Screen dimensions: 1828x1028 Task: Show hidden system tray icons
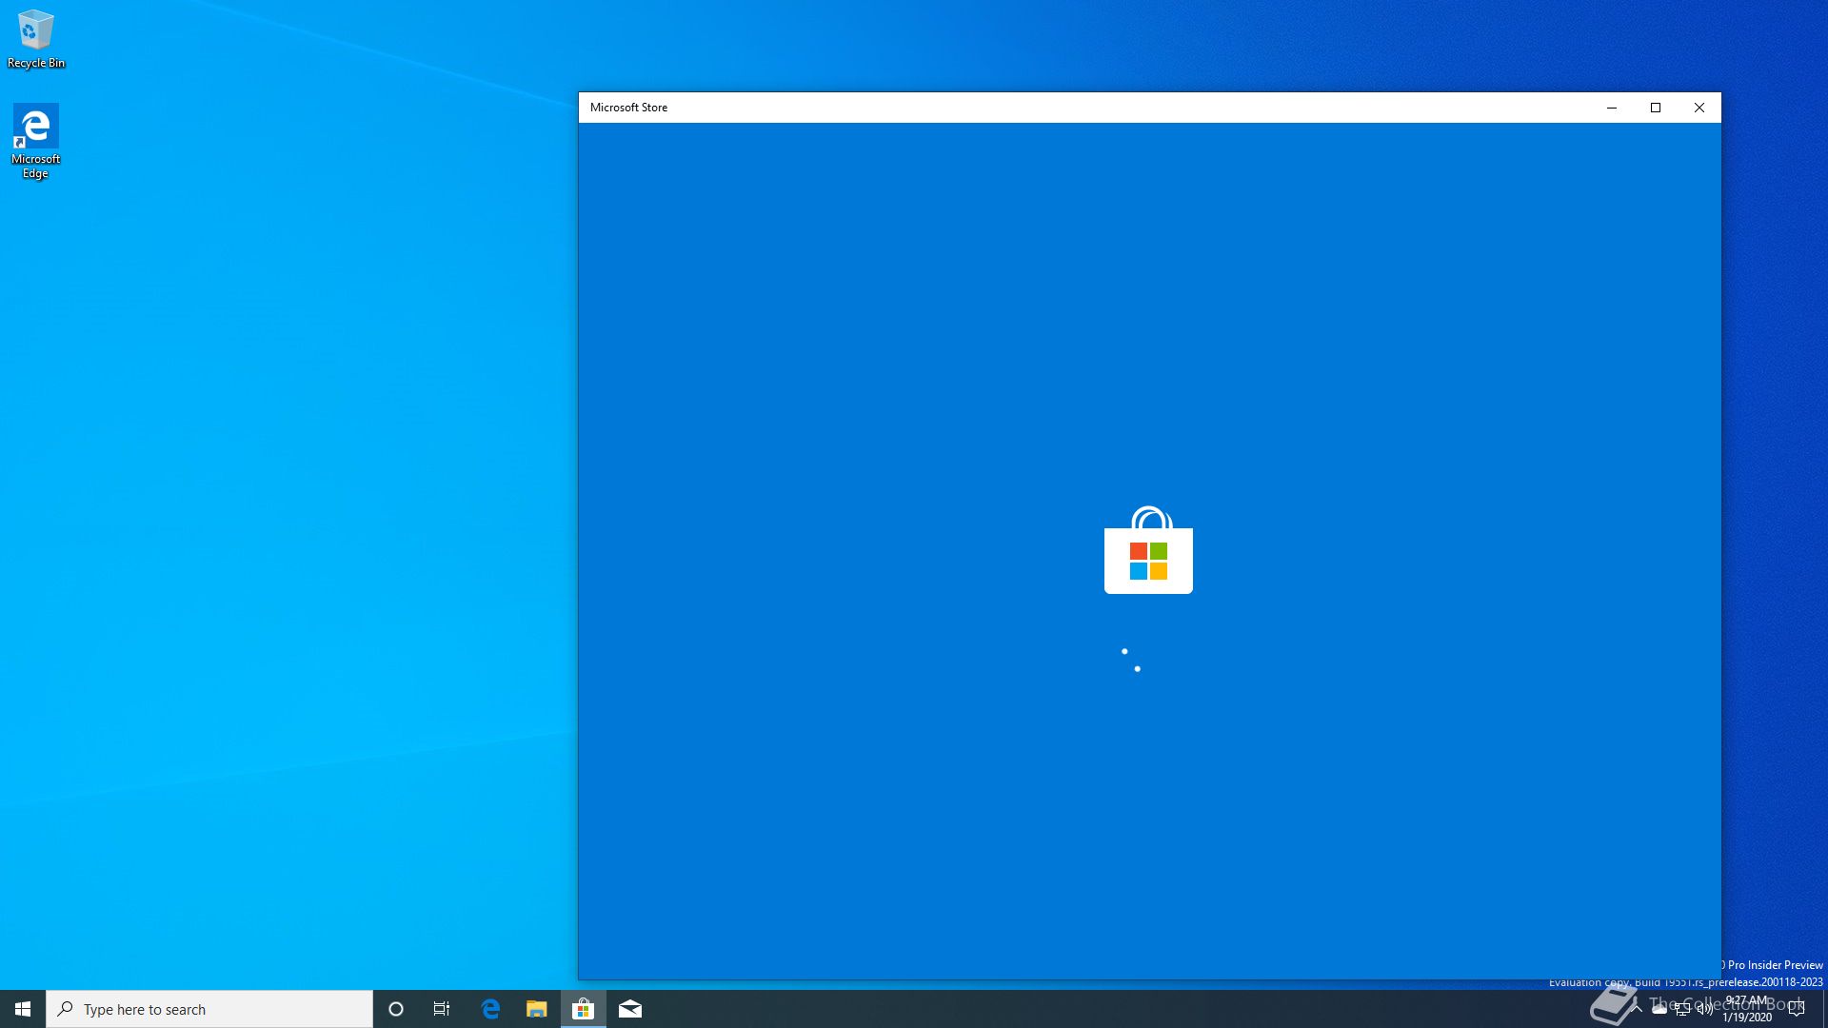tap(1637, 1009)
